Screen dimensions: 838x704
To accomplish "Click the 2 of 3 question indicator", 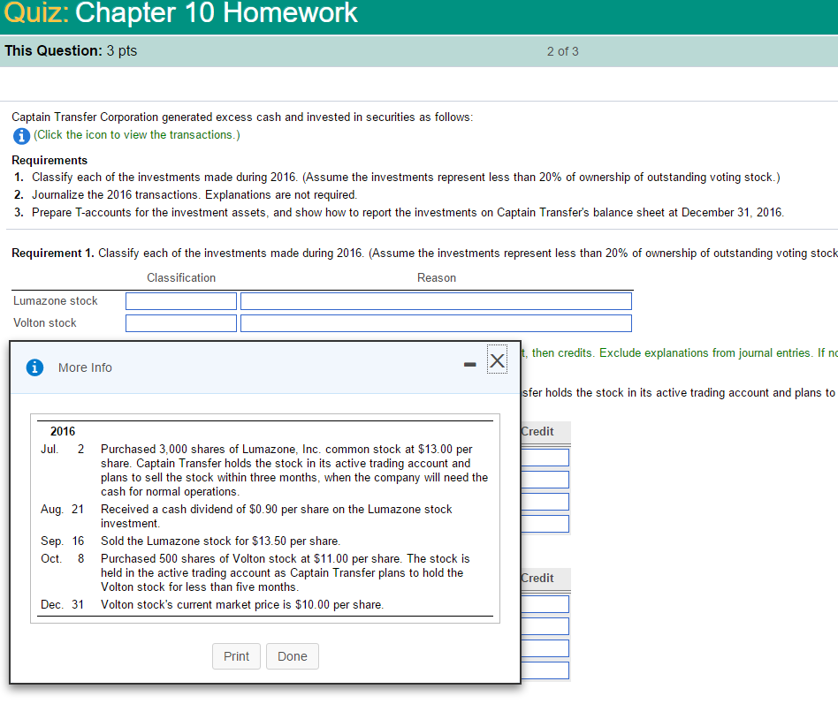I will click(x=562, y=51).
